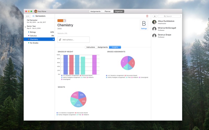The image size is (209, 130).
Task: Switch to the Assignments course segment
Action: point(102,47)
